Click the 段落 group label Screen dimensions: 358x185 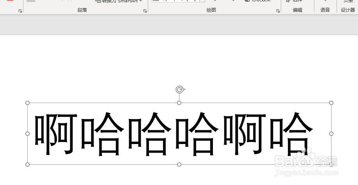[x=82, y=10]
